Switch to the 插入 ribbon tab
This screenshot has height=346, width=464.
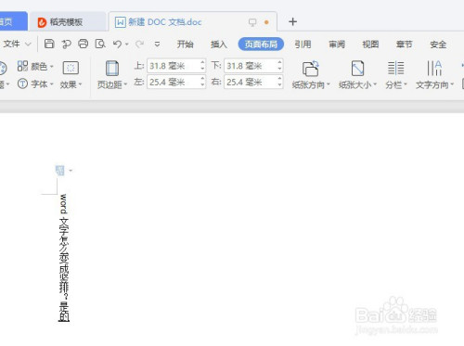click(x=219, y=45)
